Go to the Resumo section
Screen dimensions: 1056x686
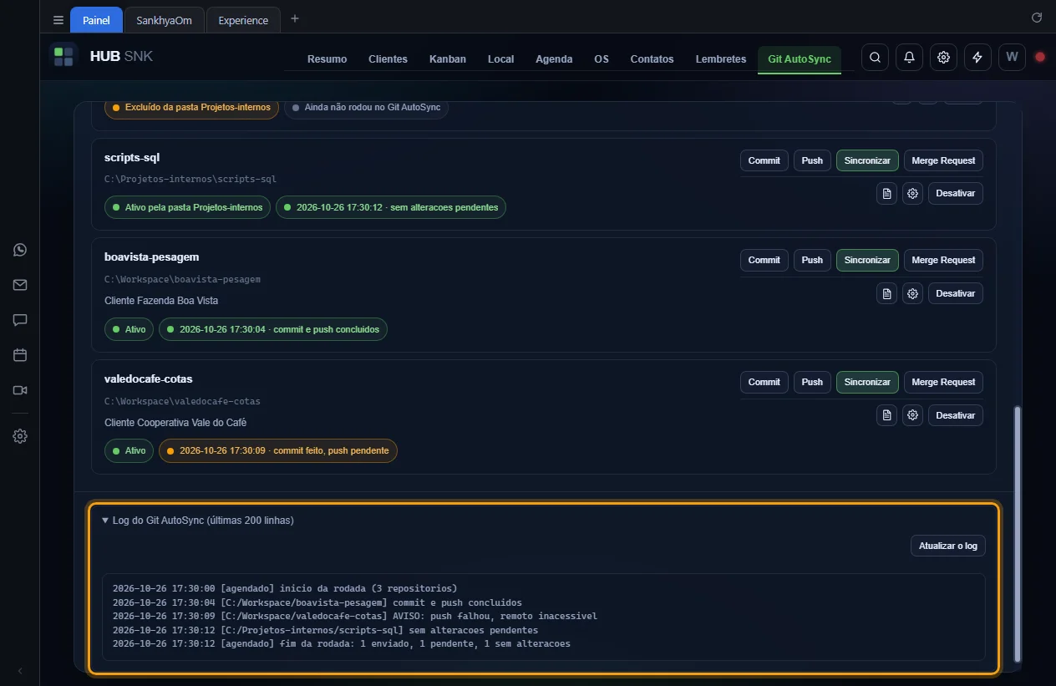pos(327,59)
